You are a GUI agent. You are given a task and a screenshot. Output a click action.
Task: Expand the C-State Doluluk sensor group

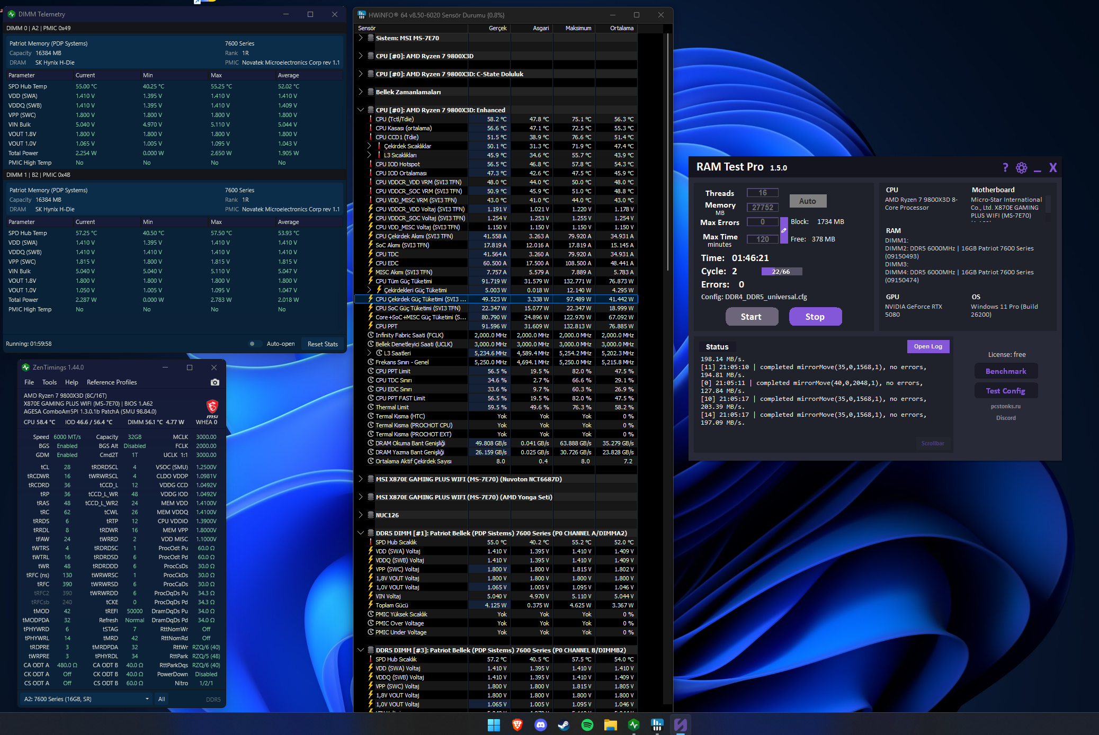pyautogui.click(x=361, y=74)
